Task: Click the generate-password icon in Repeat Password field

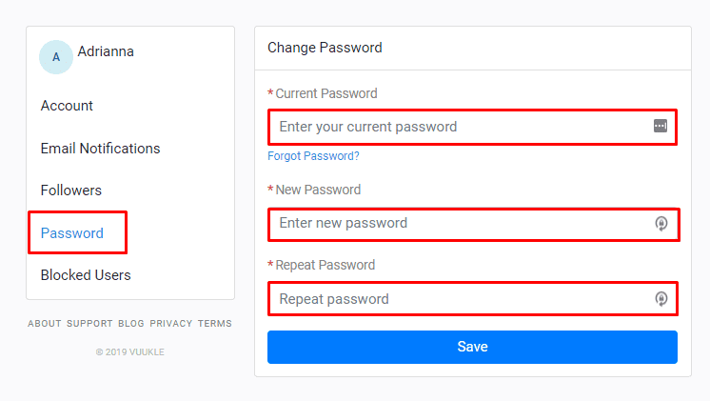Action: coord(661,299)
